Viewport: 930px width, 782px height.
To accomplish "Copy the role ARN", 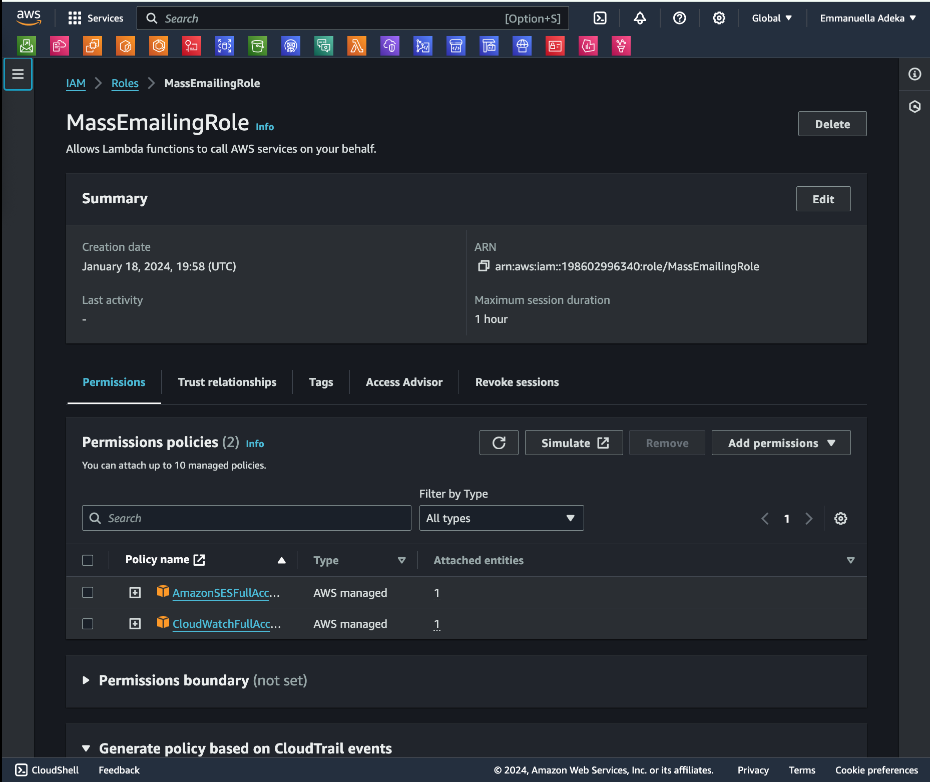I will (483, 266).
